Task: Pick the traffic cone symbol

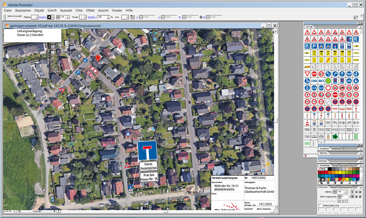Action: 307,123
